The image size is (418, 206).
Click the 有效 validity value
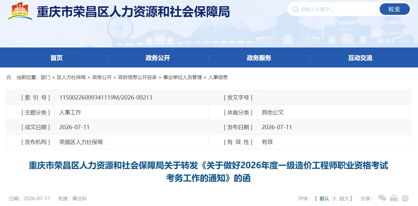(x=267, y=142)
